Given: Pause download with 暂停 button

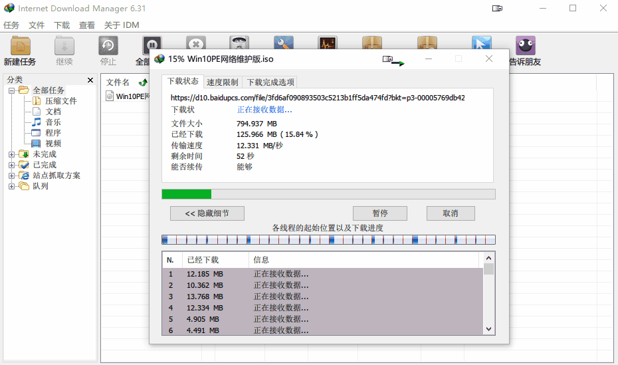Looking at the screenshot, I should (x=380, y=213).
